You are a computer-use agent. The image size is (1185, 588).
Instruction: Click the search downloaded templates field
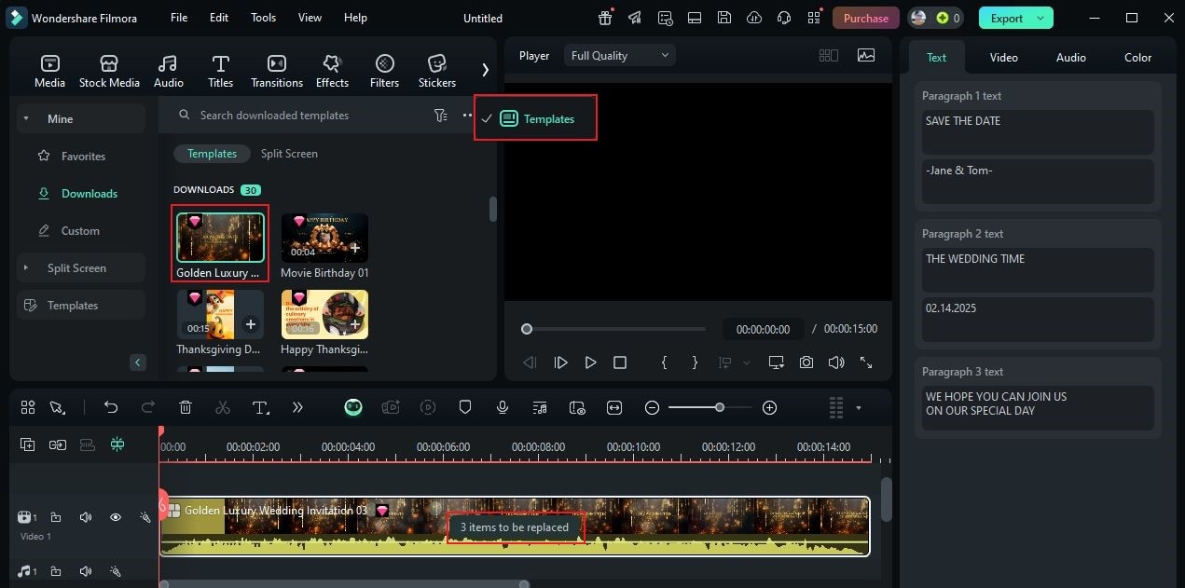tap(298, 116)
